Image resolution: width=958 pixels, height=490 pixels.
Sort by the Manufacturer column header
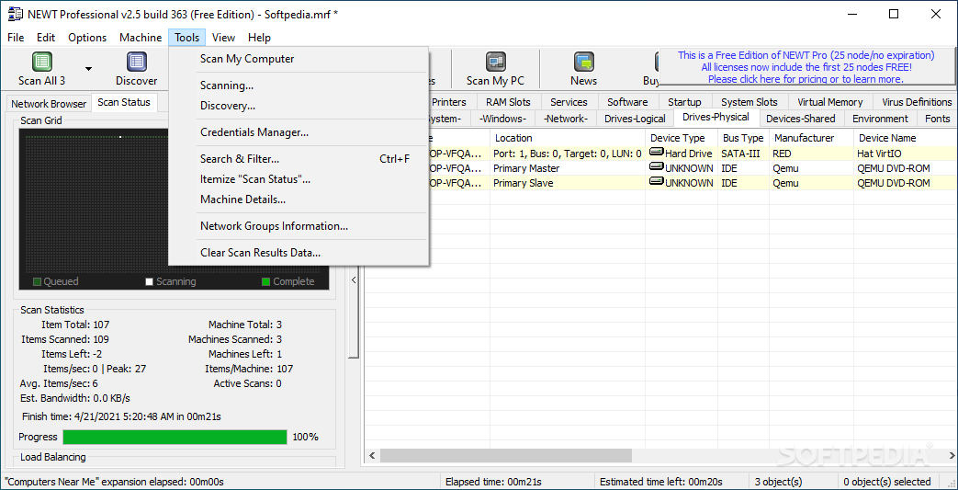811,138
